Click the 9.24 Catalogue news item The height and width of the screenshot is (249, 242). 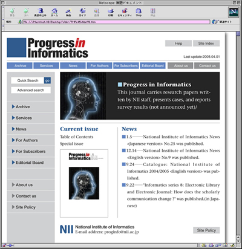171,171
